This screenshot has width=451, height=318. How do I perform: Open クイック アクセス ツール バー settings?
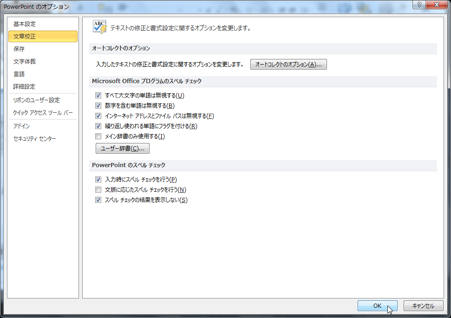(x=43, y=113)
